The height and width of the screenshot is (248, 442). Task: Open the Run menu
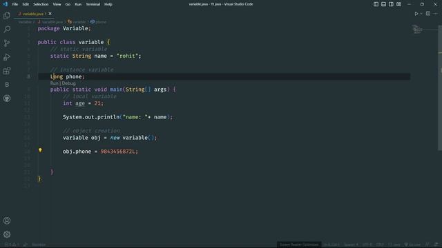pos(78,4)
